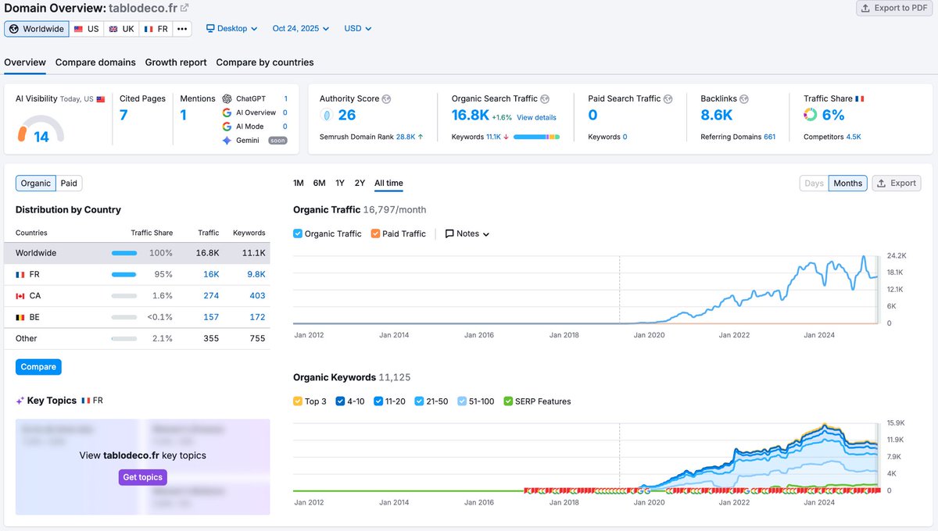The image size is (938, 531).
Task: Toggle the 51-100 positions checkbox
Action: pos(461,401)
